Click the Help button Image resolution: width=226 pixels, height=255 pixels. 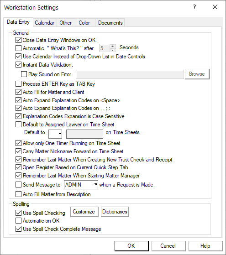coord(205,246)
